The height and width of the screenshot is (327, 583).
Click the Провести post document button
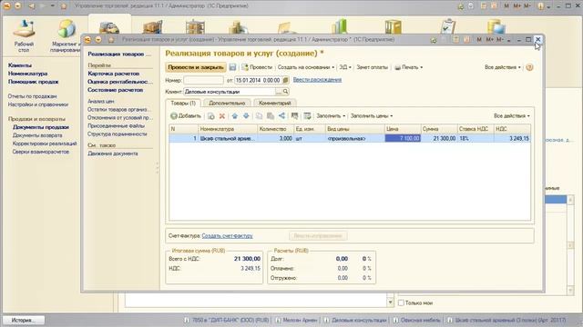(x=257, y=67)
